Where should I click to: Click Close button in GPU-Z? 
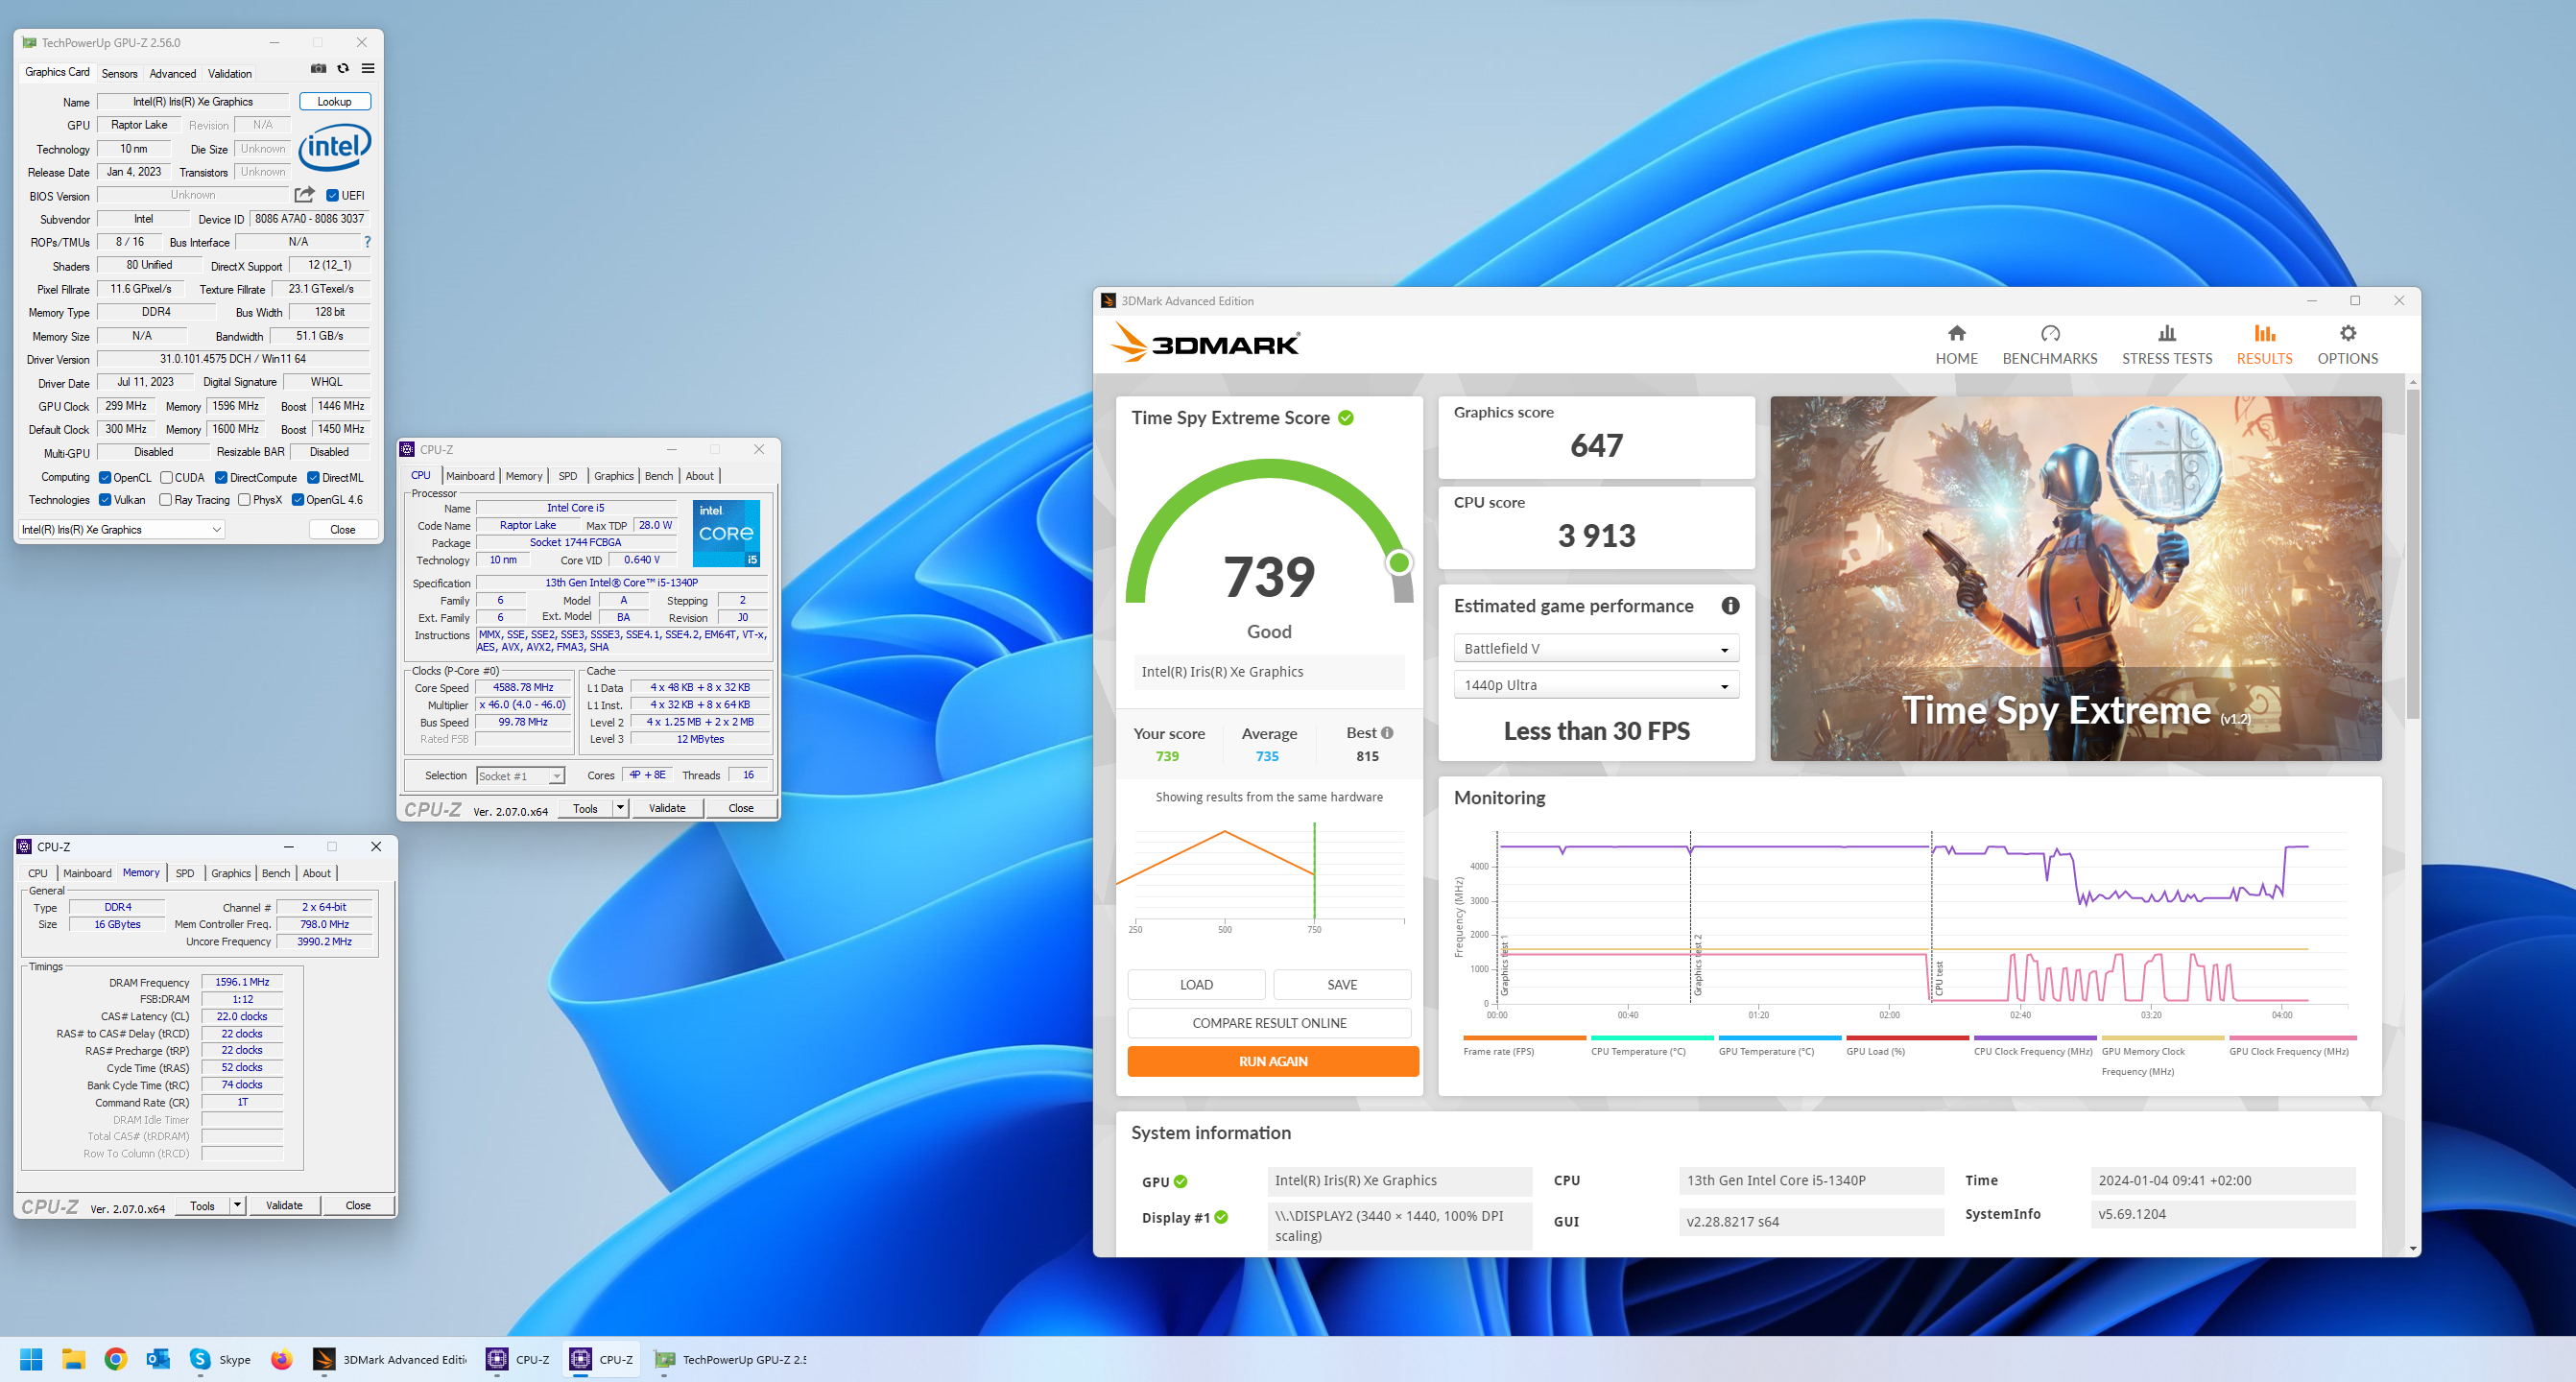click(343, 530)
